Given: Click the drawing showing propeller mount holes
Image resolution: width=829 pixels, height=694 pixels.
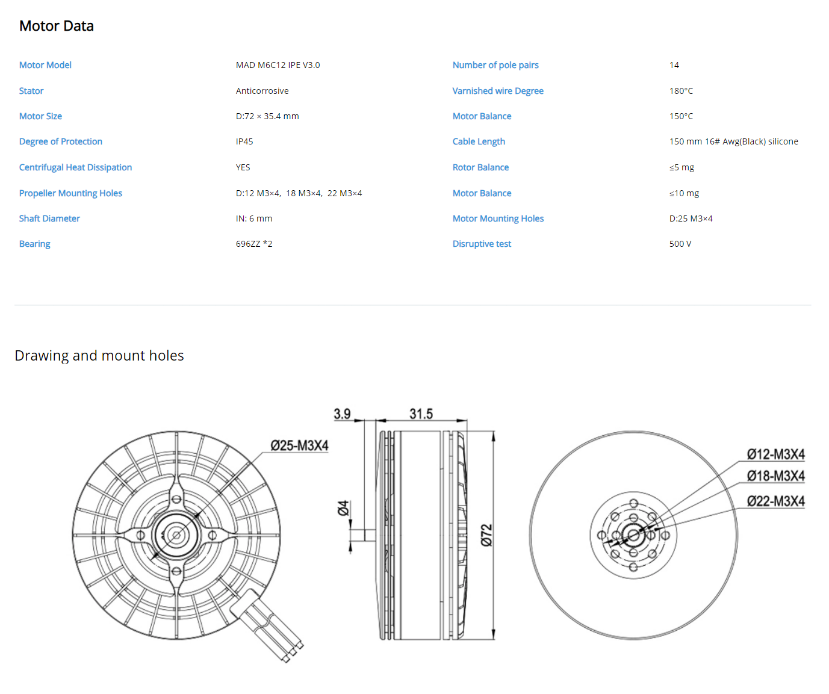Looking at the screenshot, I should pyautogui.click(x=633, y=535).
